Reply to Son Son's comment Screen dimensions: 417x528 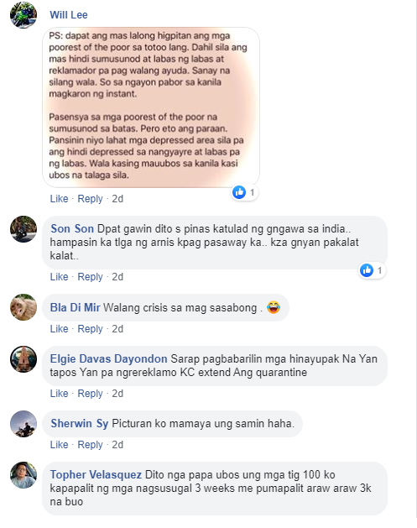pos(90,277)
